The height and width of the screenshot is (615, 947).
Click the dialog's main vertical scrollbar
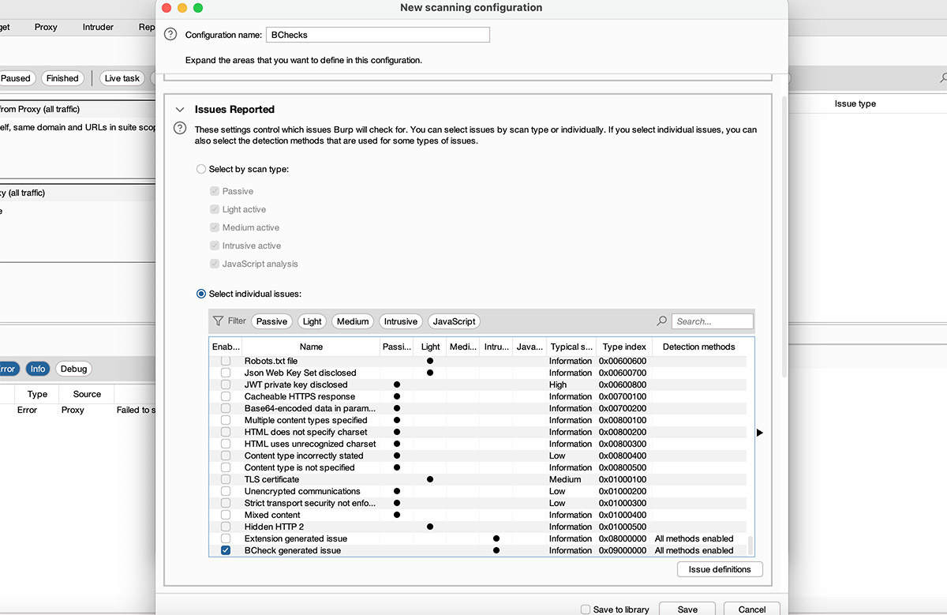(x=784, y=237)
